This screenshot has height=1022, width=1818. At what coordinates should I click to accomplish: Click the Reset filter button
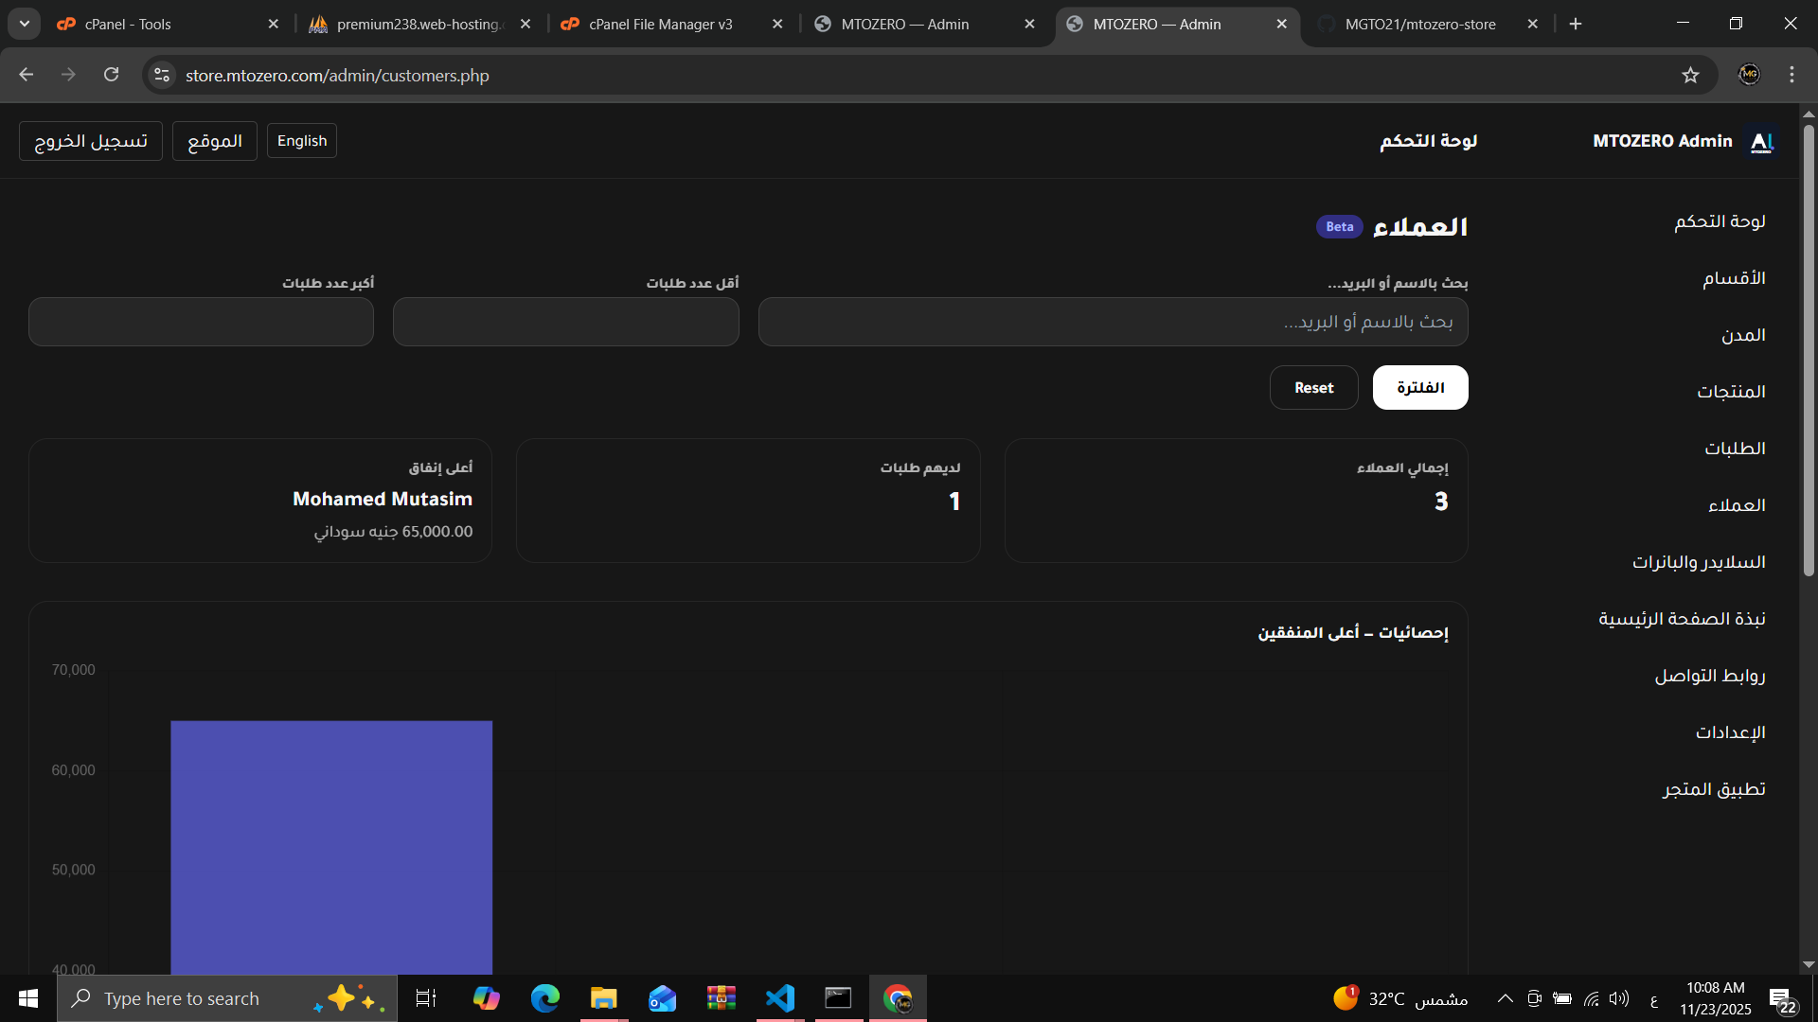1313,388
